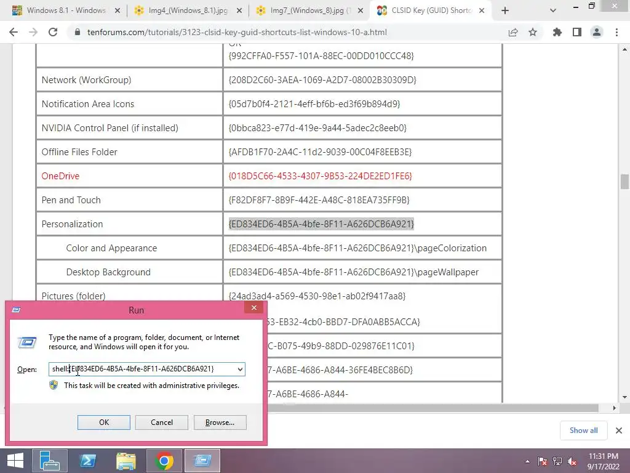Click the browser Forward arrow
Viewport: 630px width, 473px height.
coord(33,32)
